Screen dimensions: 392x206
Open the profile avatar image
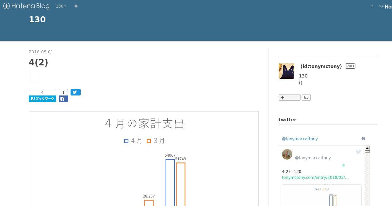(286, 71)
